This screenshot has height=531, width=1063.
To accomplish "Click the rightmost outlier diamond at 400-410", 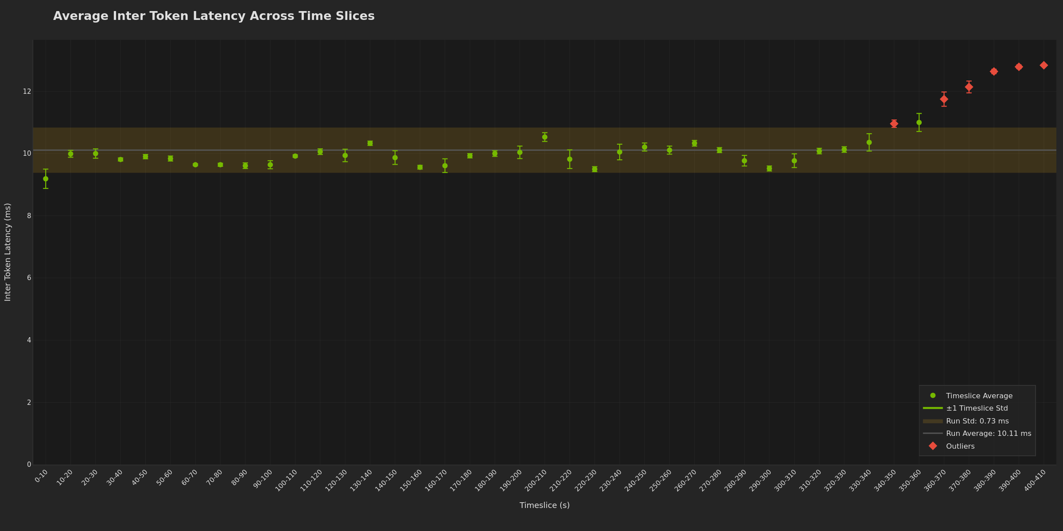I will [x=1043, y=65].
